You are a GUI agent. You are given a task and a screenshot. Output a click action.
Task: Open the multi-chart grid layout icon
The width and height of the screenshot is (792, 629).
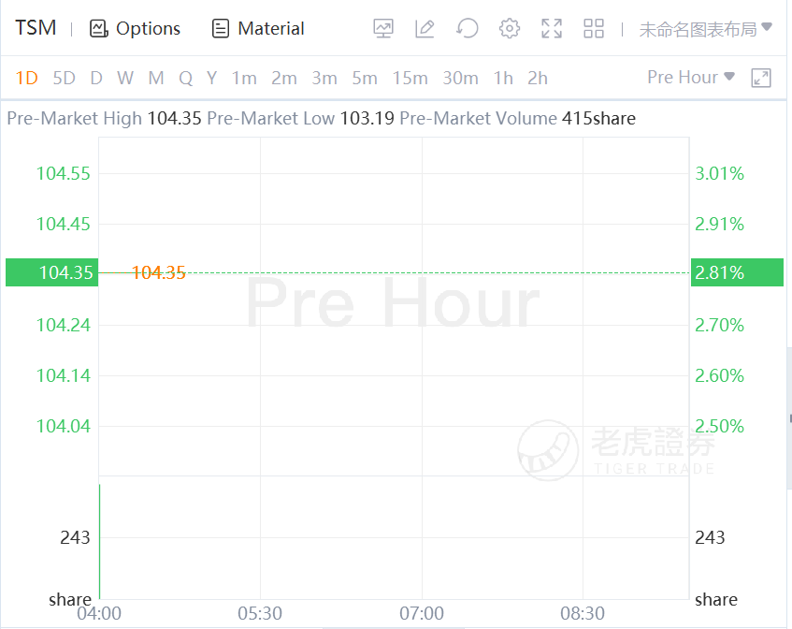click(594, 28)
